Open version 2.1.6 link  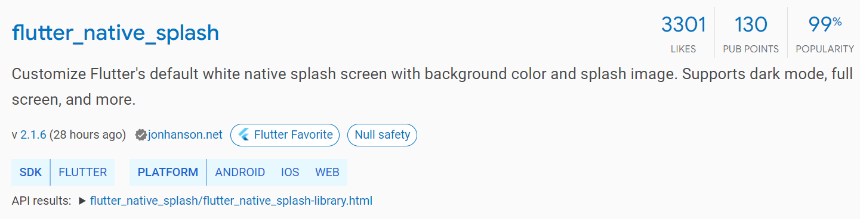(x=33, y=135)
